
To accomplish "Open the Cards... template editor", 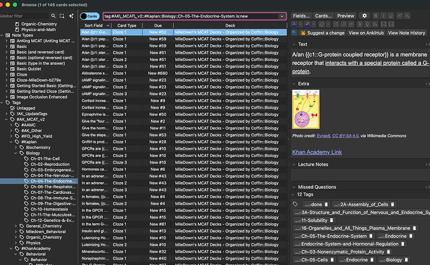I will pyautogui.click(x=323, y=16).
